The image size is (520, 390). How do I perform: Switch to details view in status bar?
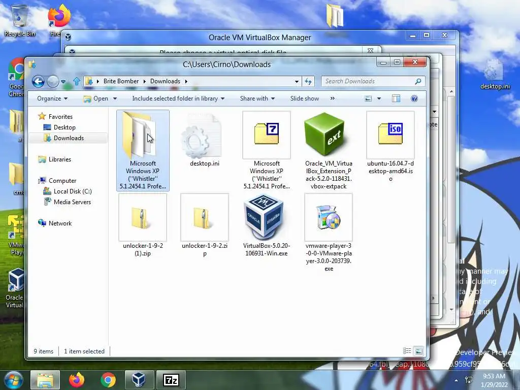[x=407, y=351]
